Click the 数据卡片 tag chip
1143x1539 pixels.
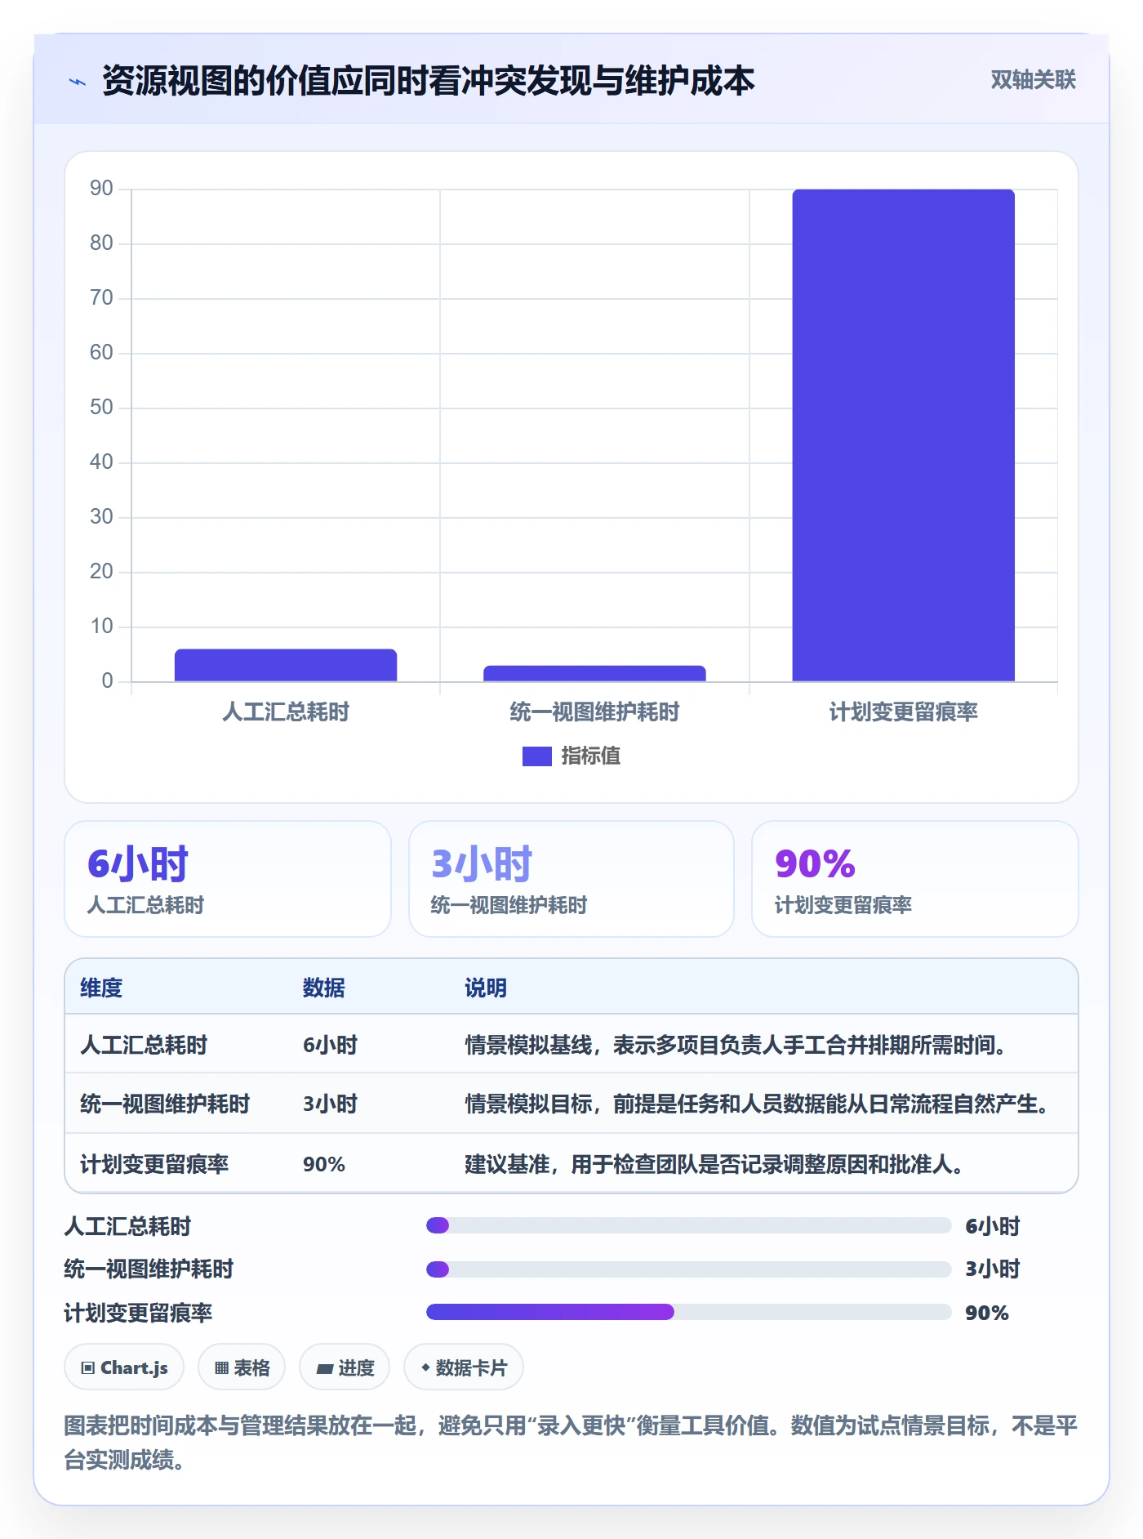tap(464, 1367)
